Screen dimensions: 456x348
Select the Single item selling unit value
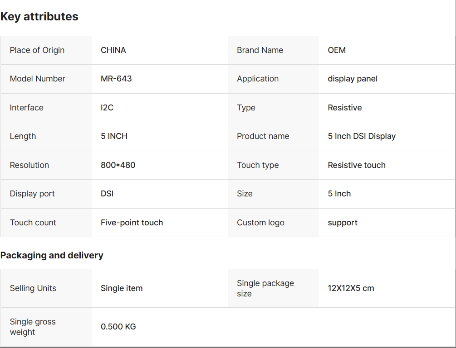[x=122, y=288]
